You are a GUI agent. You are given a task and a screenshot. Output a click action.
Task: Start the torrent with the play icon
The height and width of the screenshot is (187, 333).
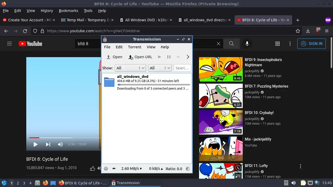coord(159,57)
